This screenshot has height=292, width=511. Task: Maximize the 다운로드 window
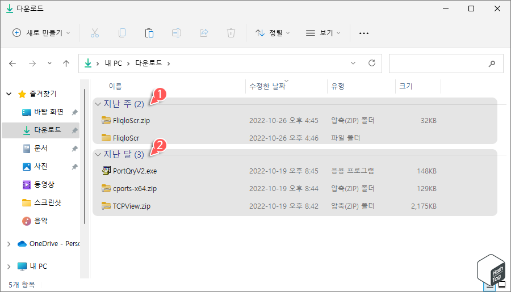point(471,9)
